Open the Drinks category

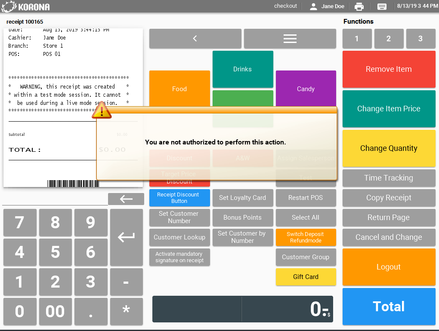point(243,69)
